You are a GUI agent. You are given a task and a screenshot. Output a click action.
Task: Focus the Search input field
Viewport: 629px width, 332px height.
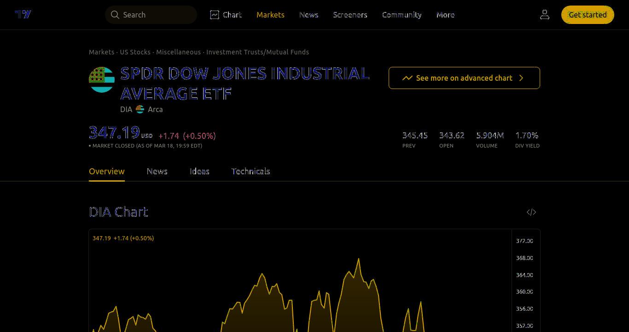[x=151, y=15]
